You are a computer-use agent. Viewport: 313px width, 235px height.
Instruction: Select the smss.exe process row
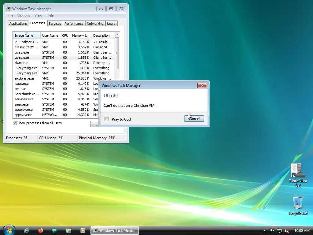pos(56,104)
